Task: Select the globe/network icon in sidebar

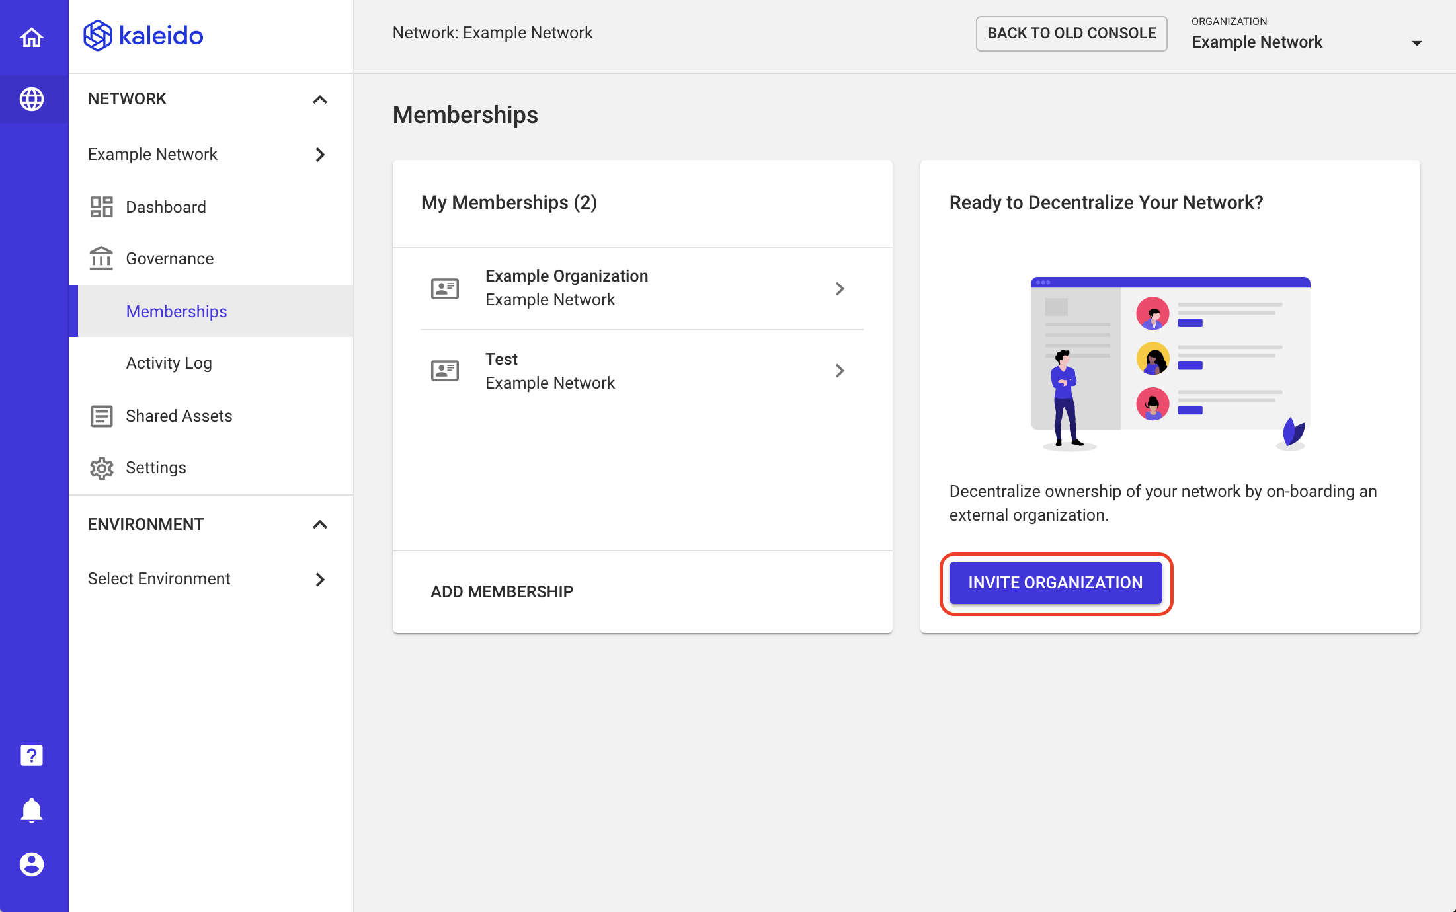Action: pos(32,100)
